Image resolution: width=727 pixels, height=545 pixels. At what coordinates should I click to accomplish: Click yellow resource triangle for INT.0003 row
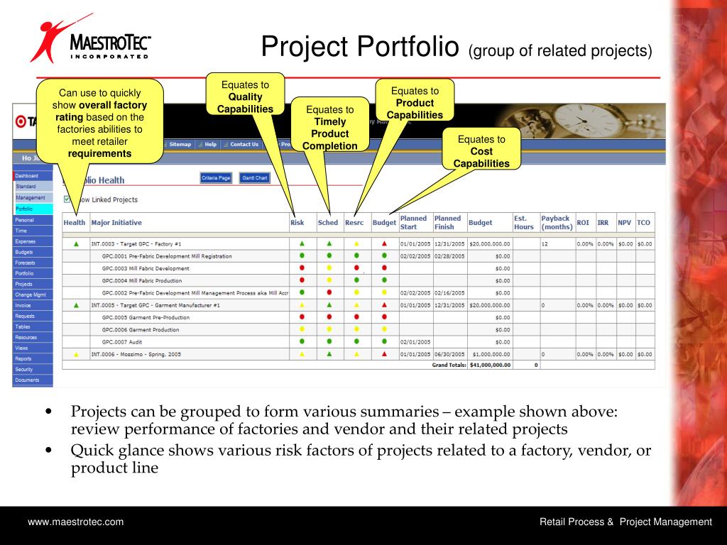pyautogui.click(x=356, y=243)
